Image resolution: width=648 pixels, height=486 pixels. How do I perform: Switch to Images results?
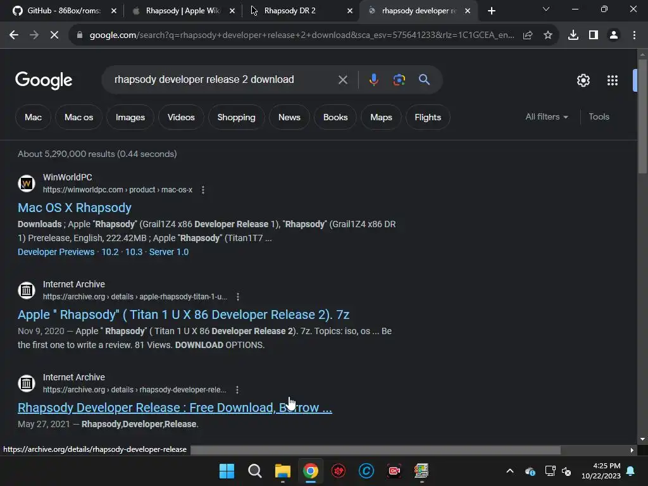[x=130, y=117]
